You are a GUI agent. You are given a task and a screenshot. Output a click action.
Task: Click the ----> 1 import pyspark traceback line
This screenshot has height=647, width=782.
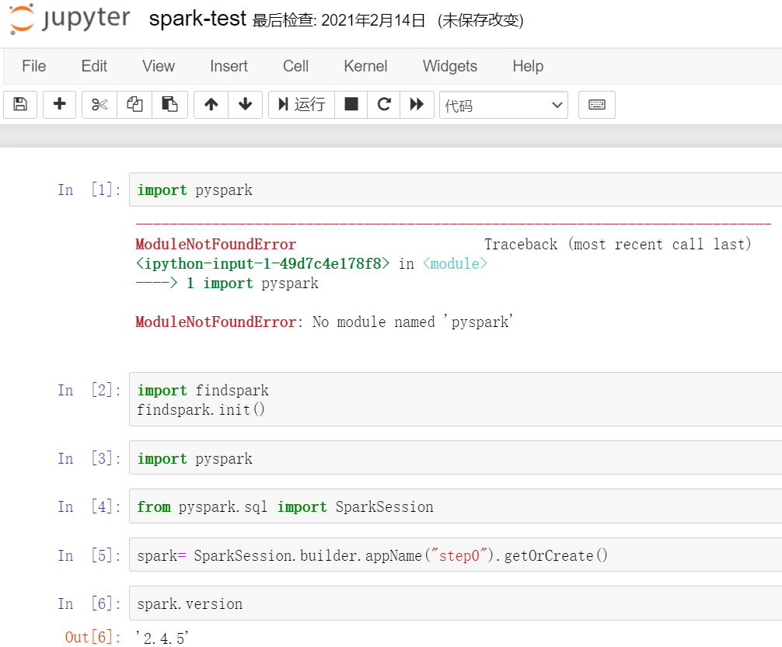tap(227, 283)
